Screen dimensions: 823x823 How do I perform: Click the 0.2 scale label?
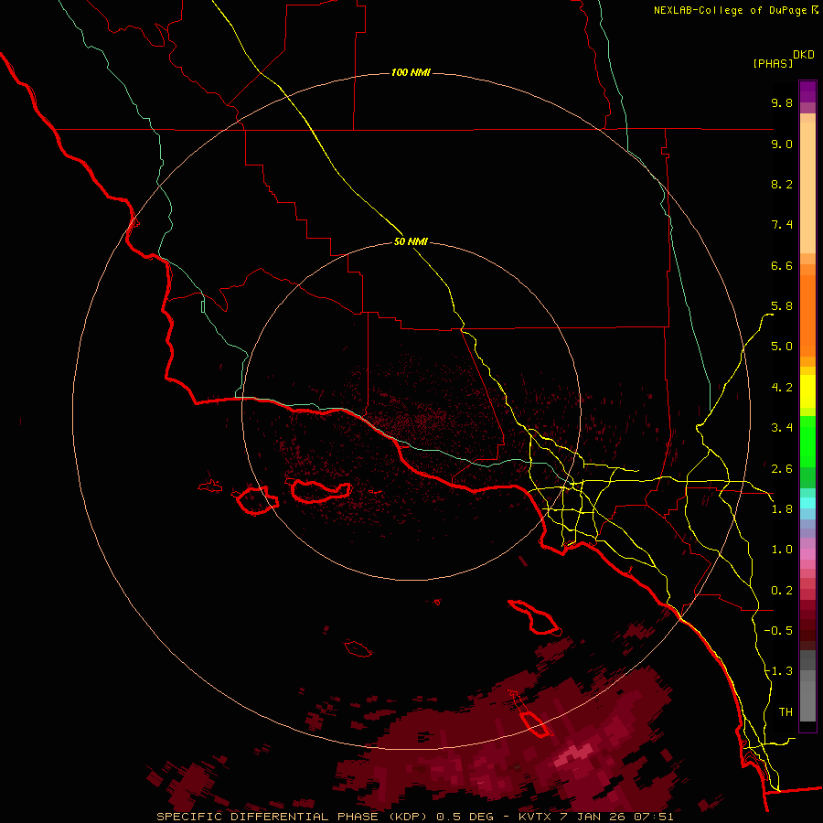[782, 591]
